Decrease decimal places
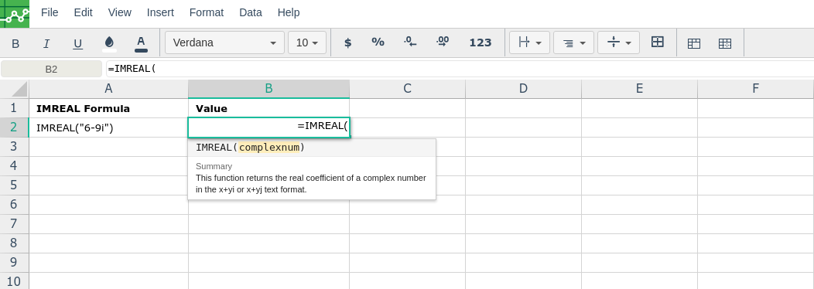The height and width of the screenshot is (289, 814). (410, 42)
